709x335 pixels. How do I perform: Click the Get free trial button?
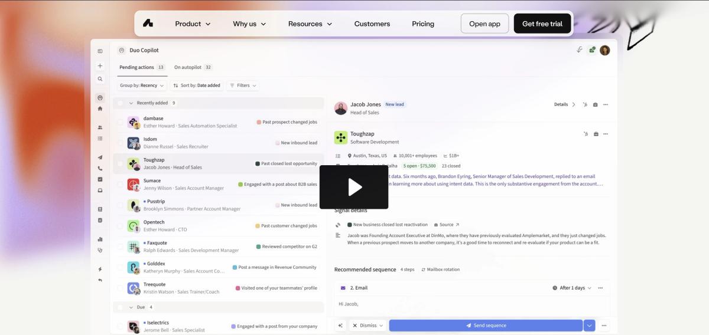click(x=542, y=24)
